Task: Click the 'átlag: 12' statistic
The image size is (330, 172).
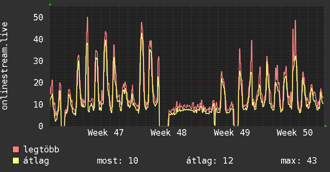Action: (x=209, y=161)
